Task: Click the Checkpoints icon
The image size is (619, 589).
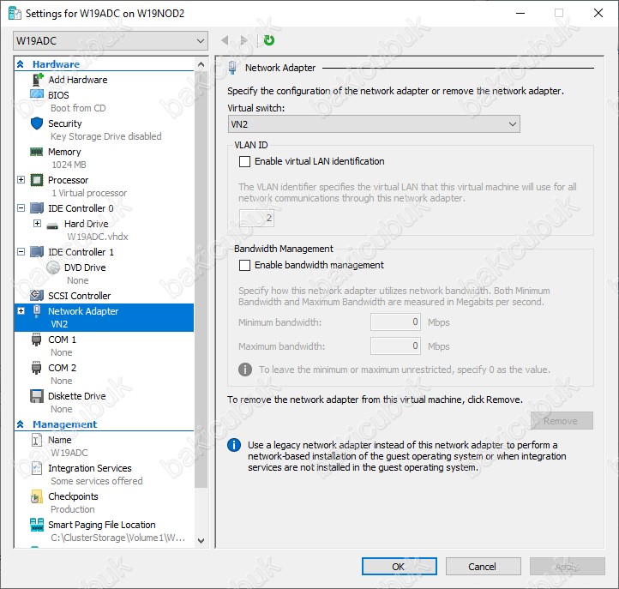Action: [36, 496]
